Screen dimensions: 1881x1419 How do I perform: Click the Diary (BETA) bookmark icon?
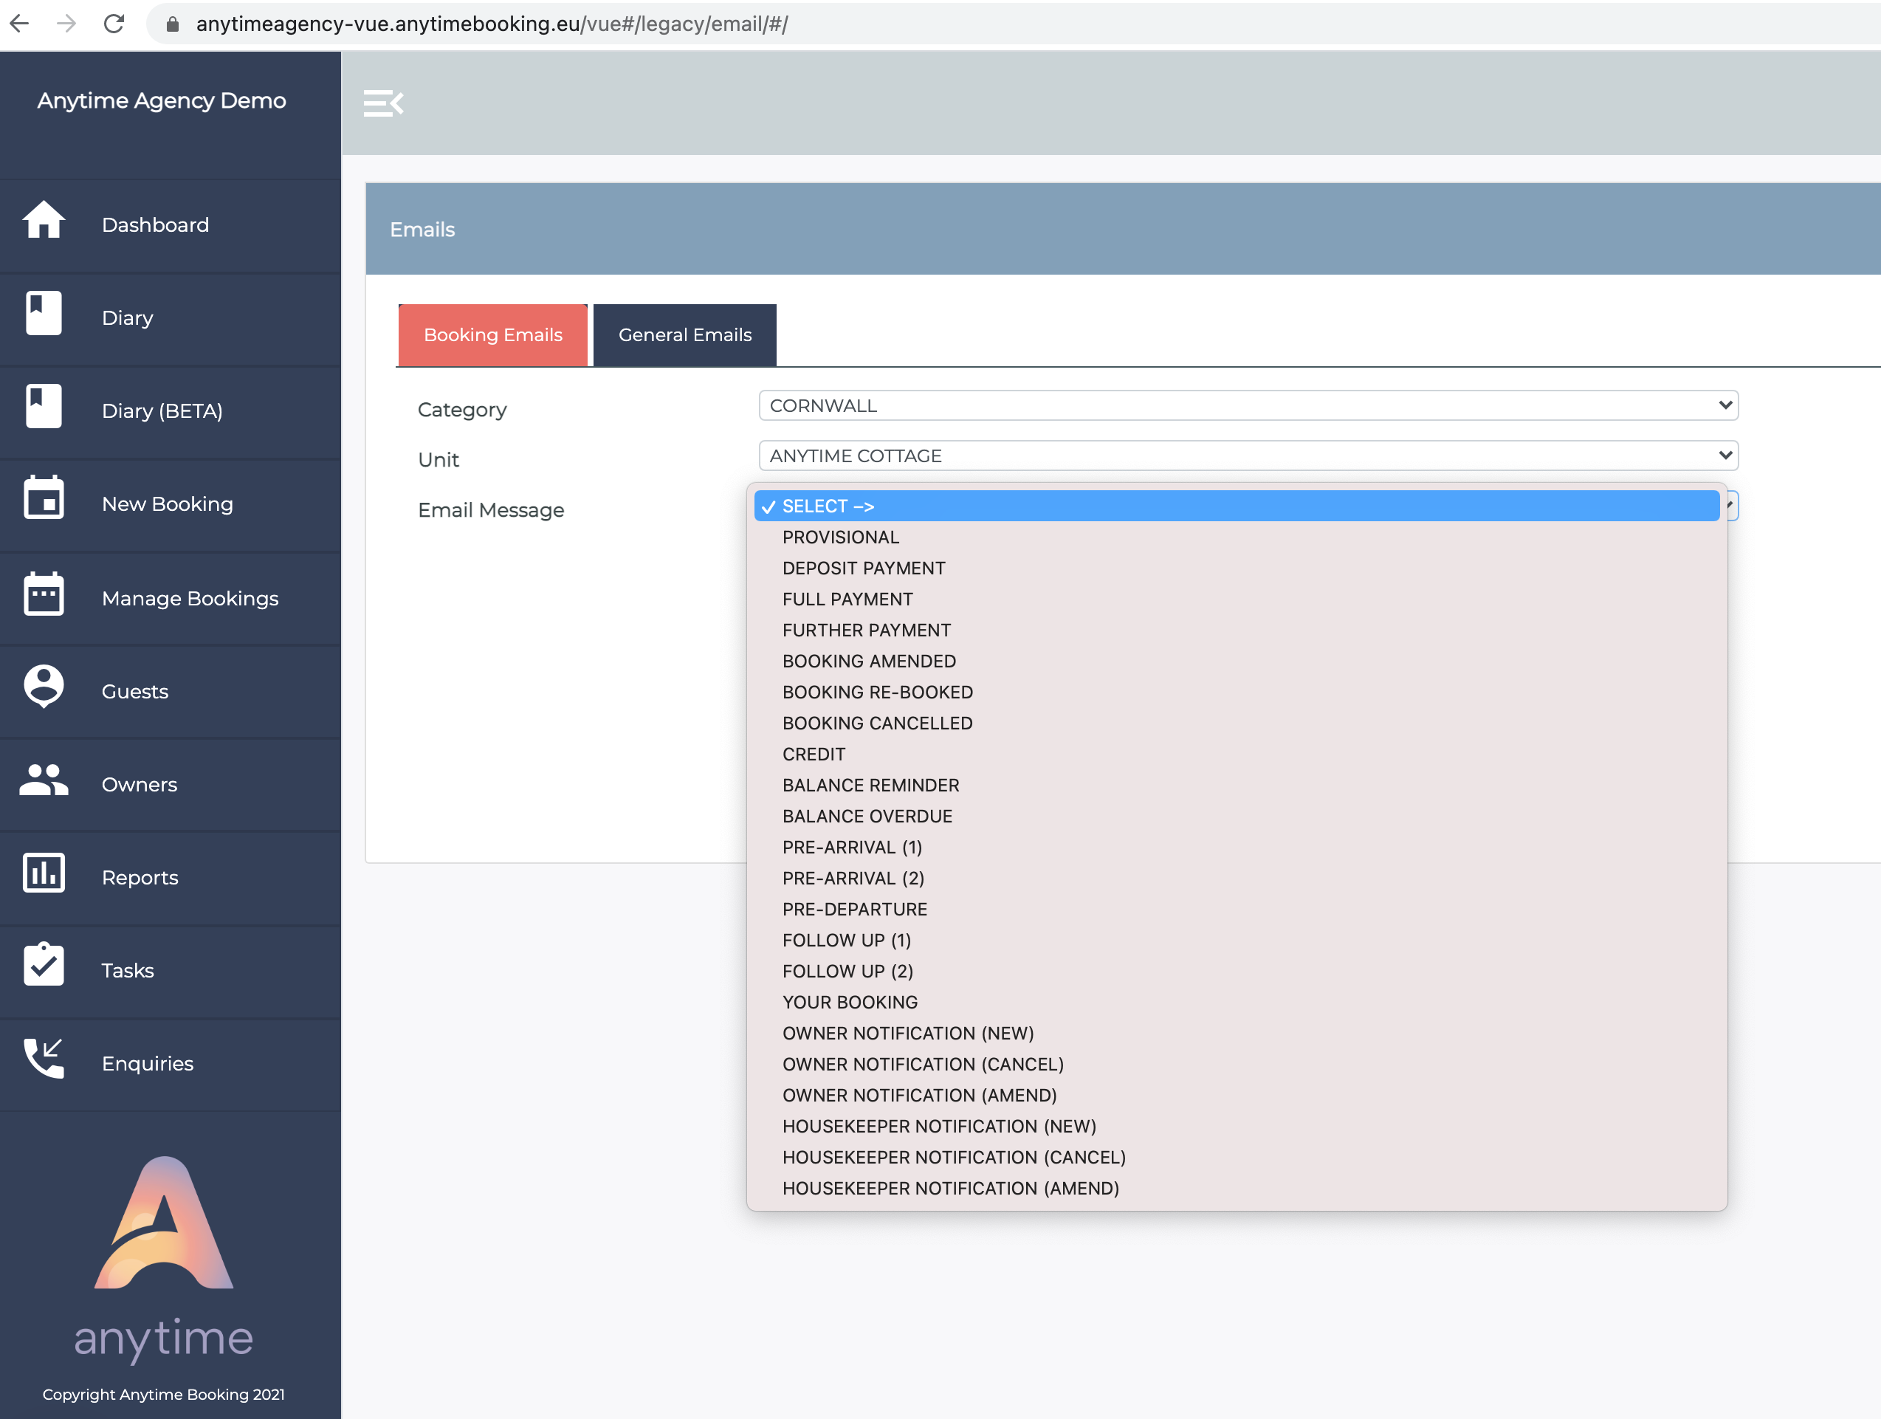coord(44,406)
